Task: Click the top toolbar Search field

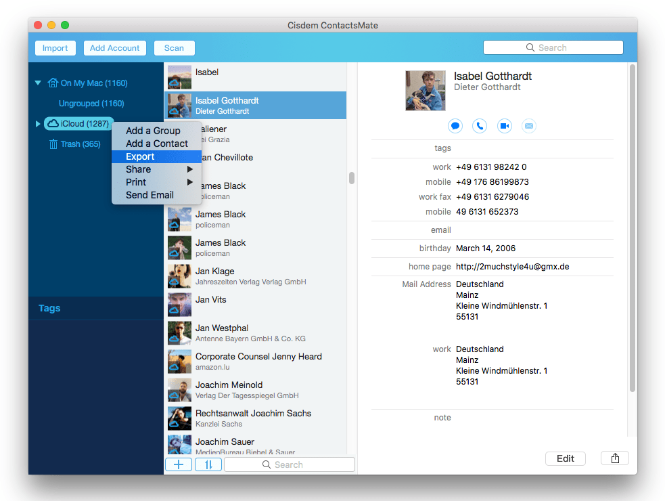Action: [x=553, y=47]
